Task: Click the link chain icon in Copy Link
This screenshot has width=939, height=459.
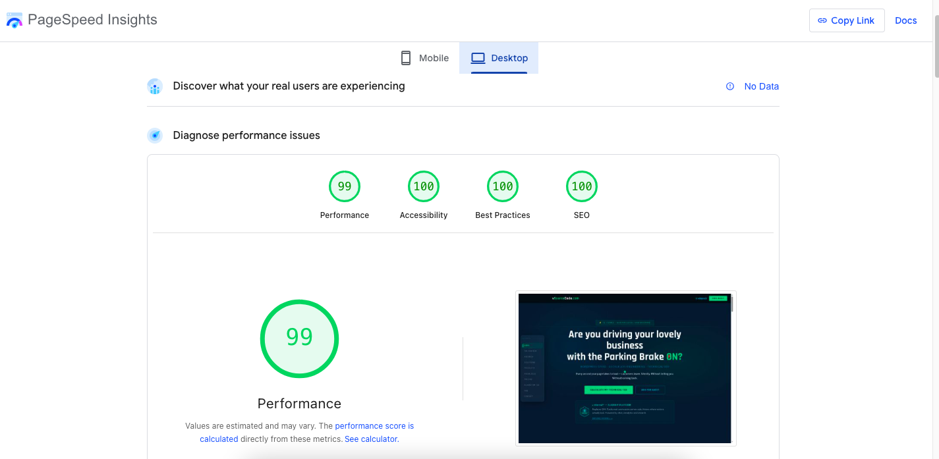Action: pos(822,20)
